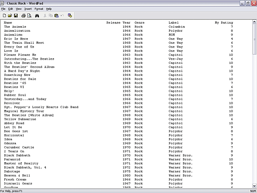Place cursor on 'Eric Is Here'

pos(16,39)
